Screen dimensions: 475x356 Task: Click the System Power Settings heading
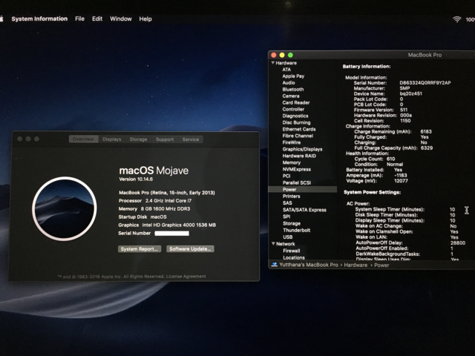point(373,192)
